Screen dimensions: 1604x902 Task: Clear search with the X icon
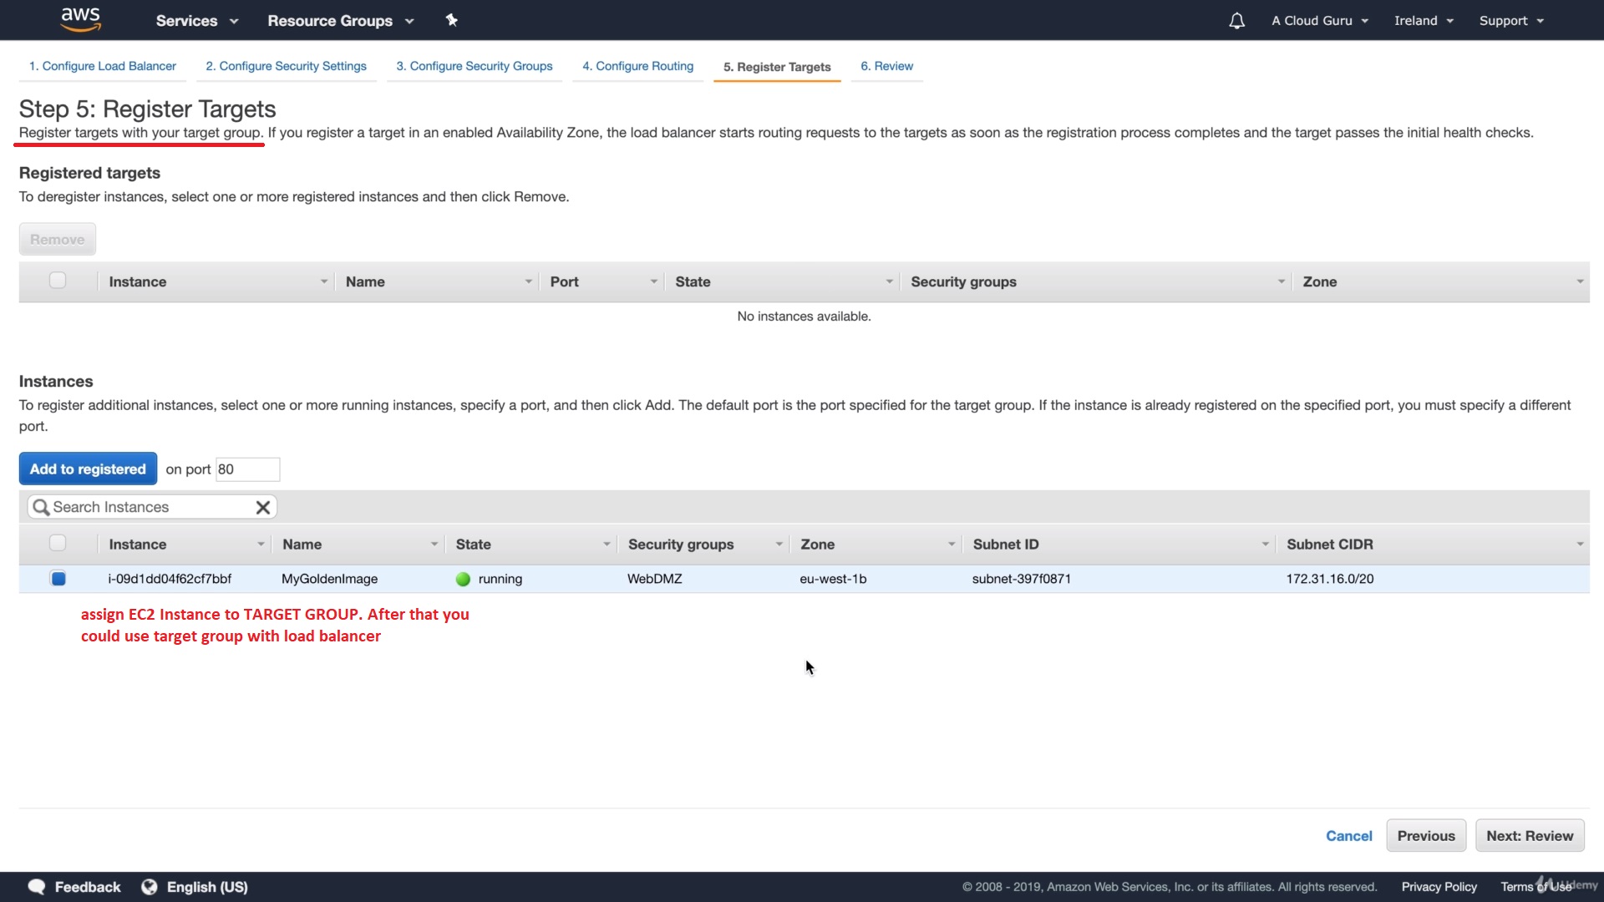coord(262,507)
